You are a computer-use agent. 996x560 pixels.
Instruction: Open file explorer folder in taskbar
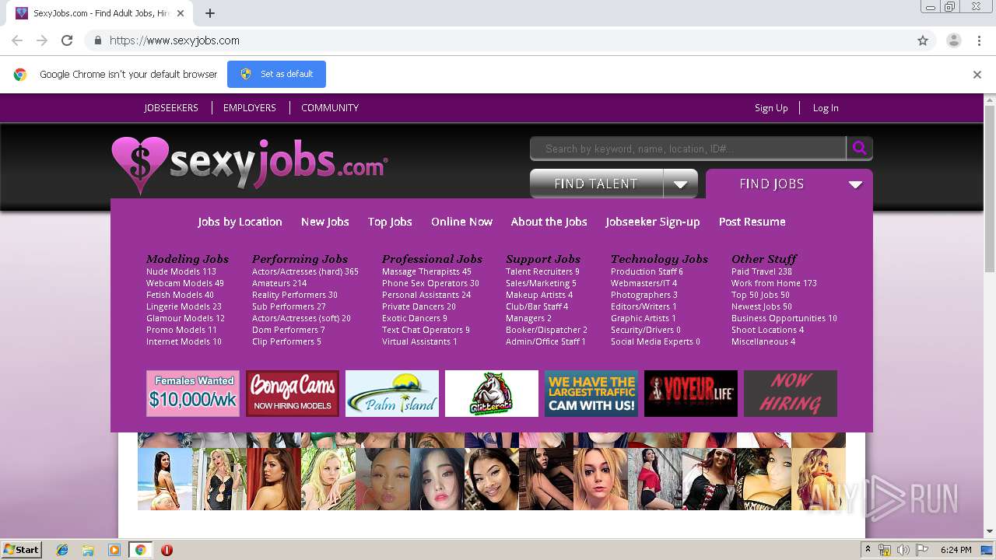pos(88,550)
